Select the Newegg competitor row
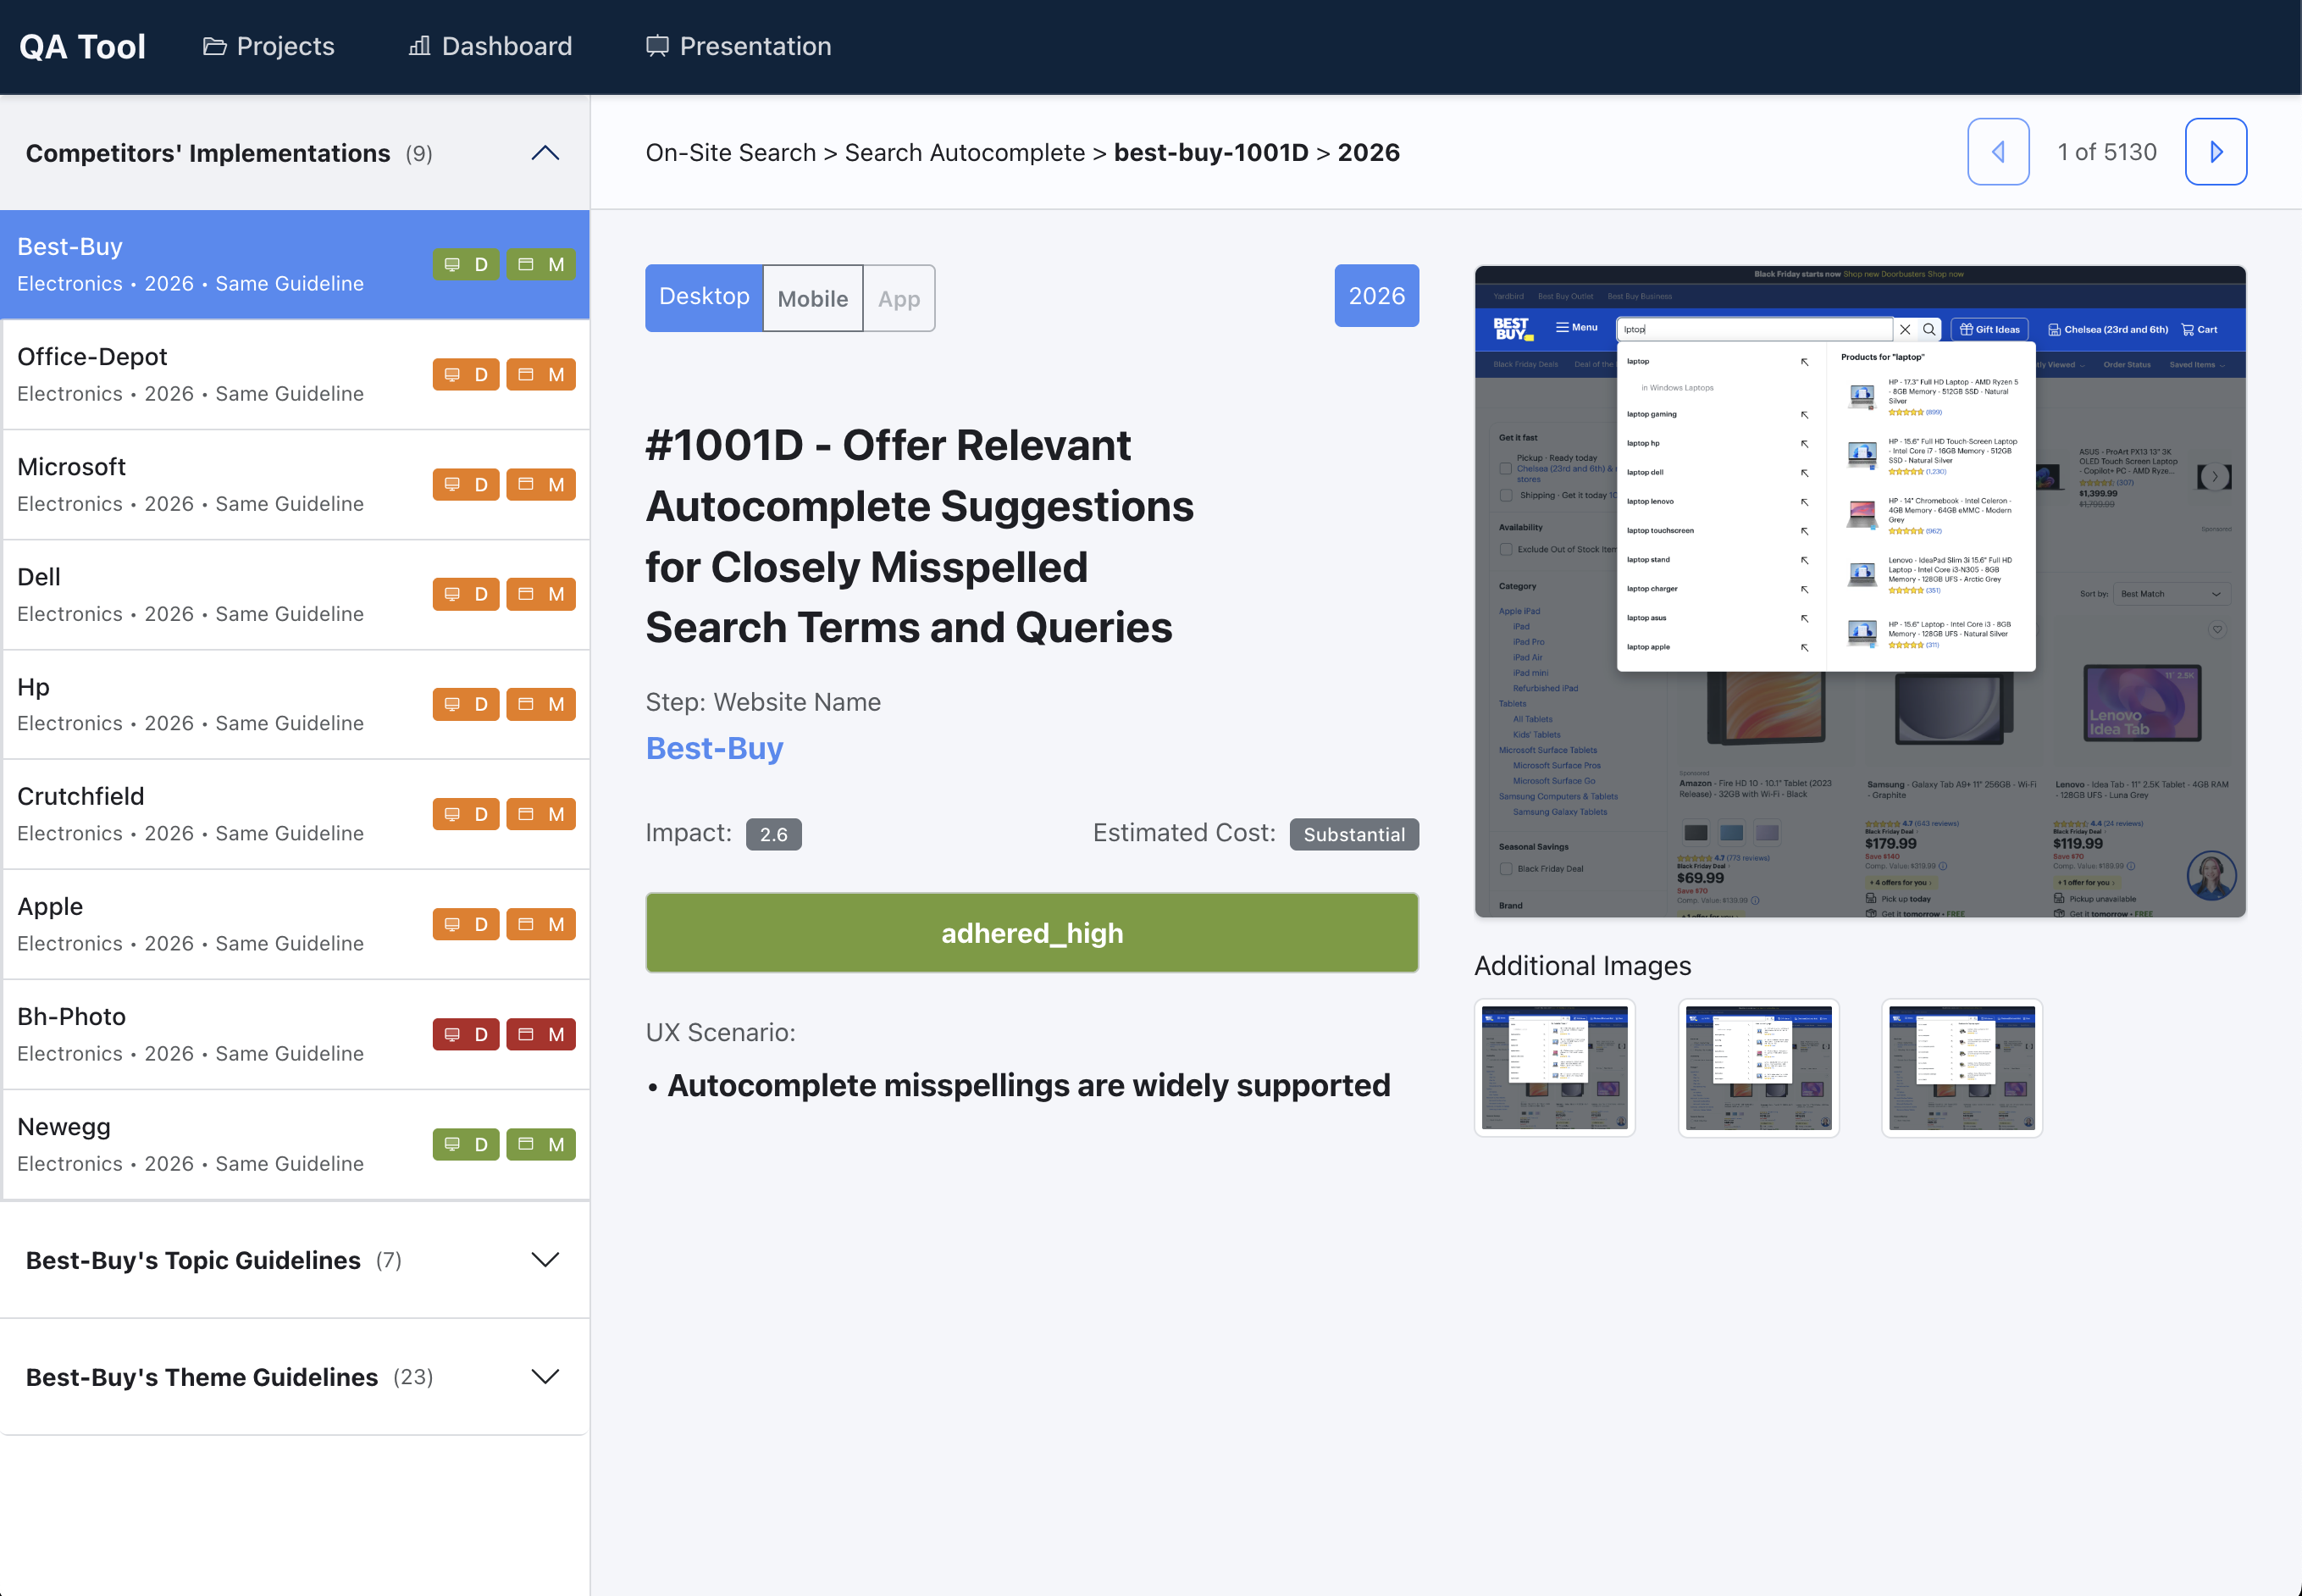This screenshot has width=2302, height=1596. click(295, 1145)
